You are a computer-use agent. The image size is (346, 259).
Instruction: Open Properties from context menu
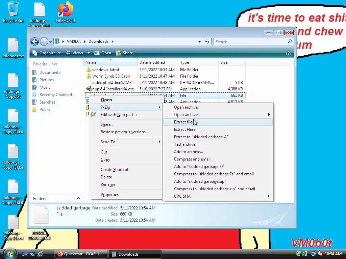[126, 195]
